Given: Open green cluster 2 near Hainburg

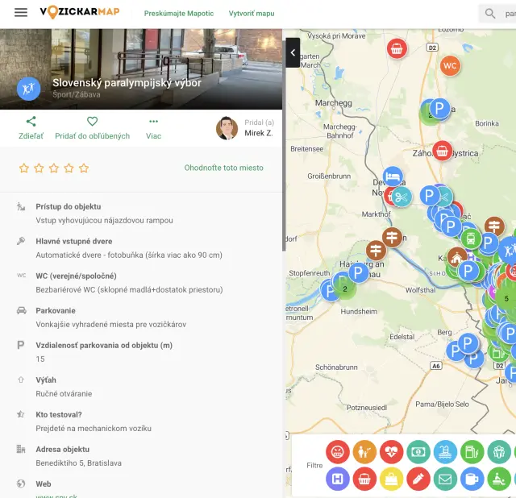Looking at the screenshot, I should pos(345,288).
